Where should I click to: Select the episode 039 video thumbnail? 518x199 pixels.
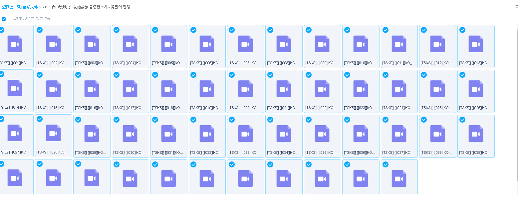click(x=476, y=134)
